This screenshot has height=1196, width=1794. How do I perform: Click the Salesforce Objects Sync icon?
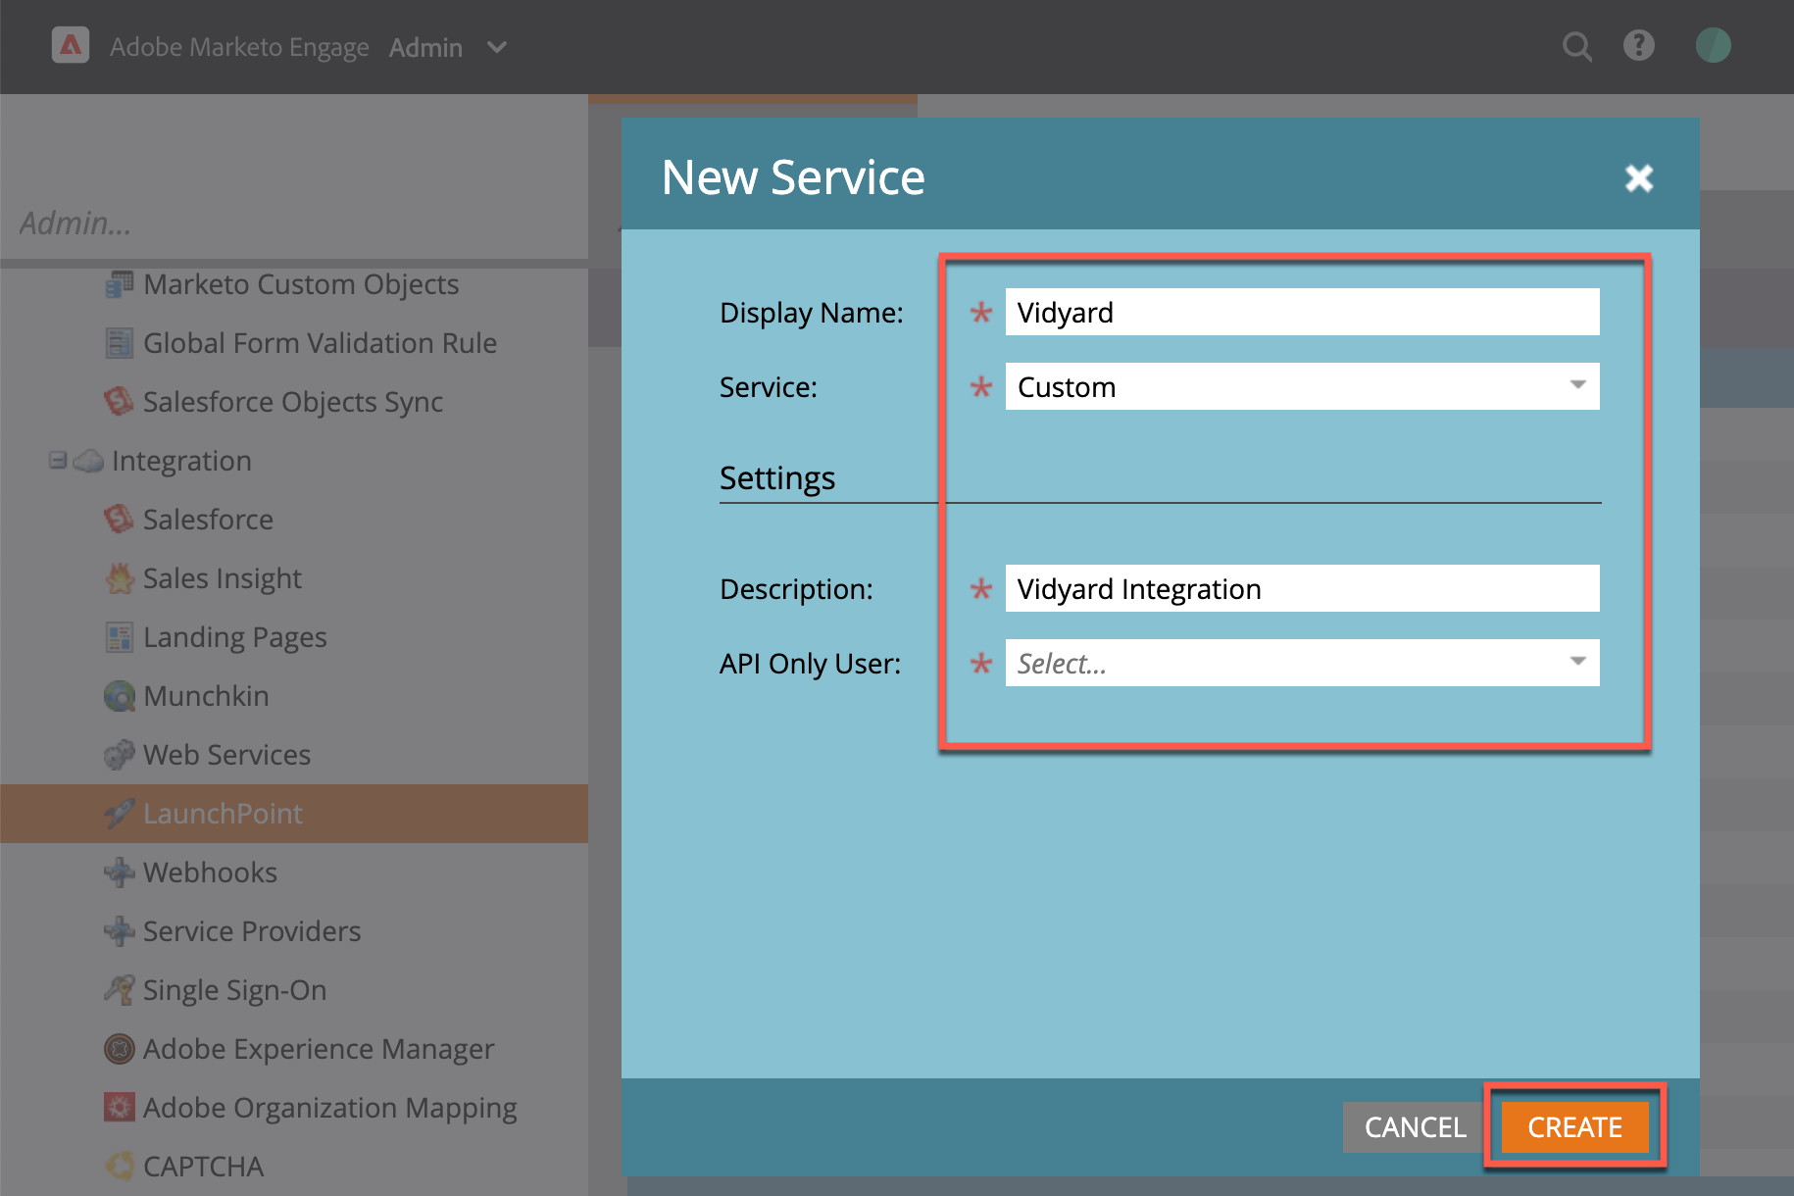pyautogui.click(x=120, y=402)
